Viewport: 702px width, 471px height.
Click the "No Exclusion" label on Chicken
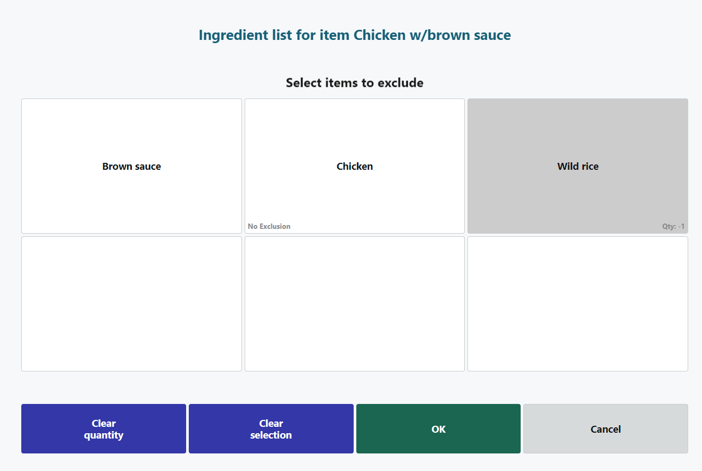point(269,226)
